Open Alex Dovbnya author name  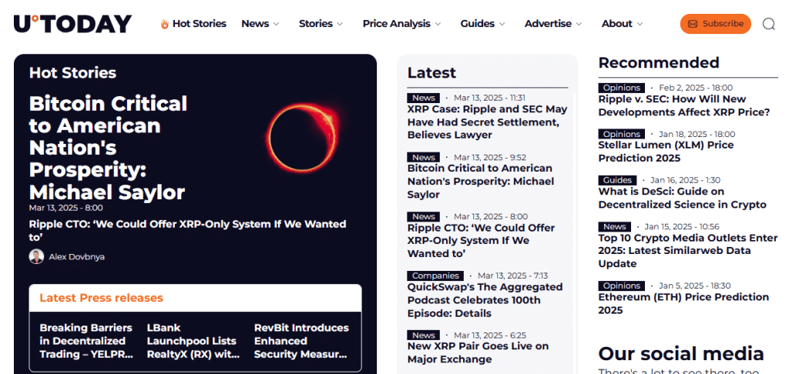click(76, 257)
